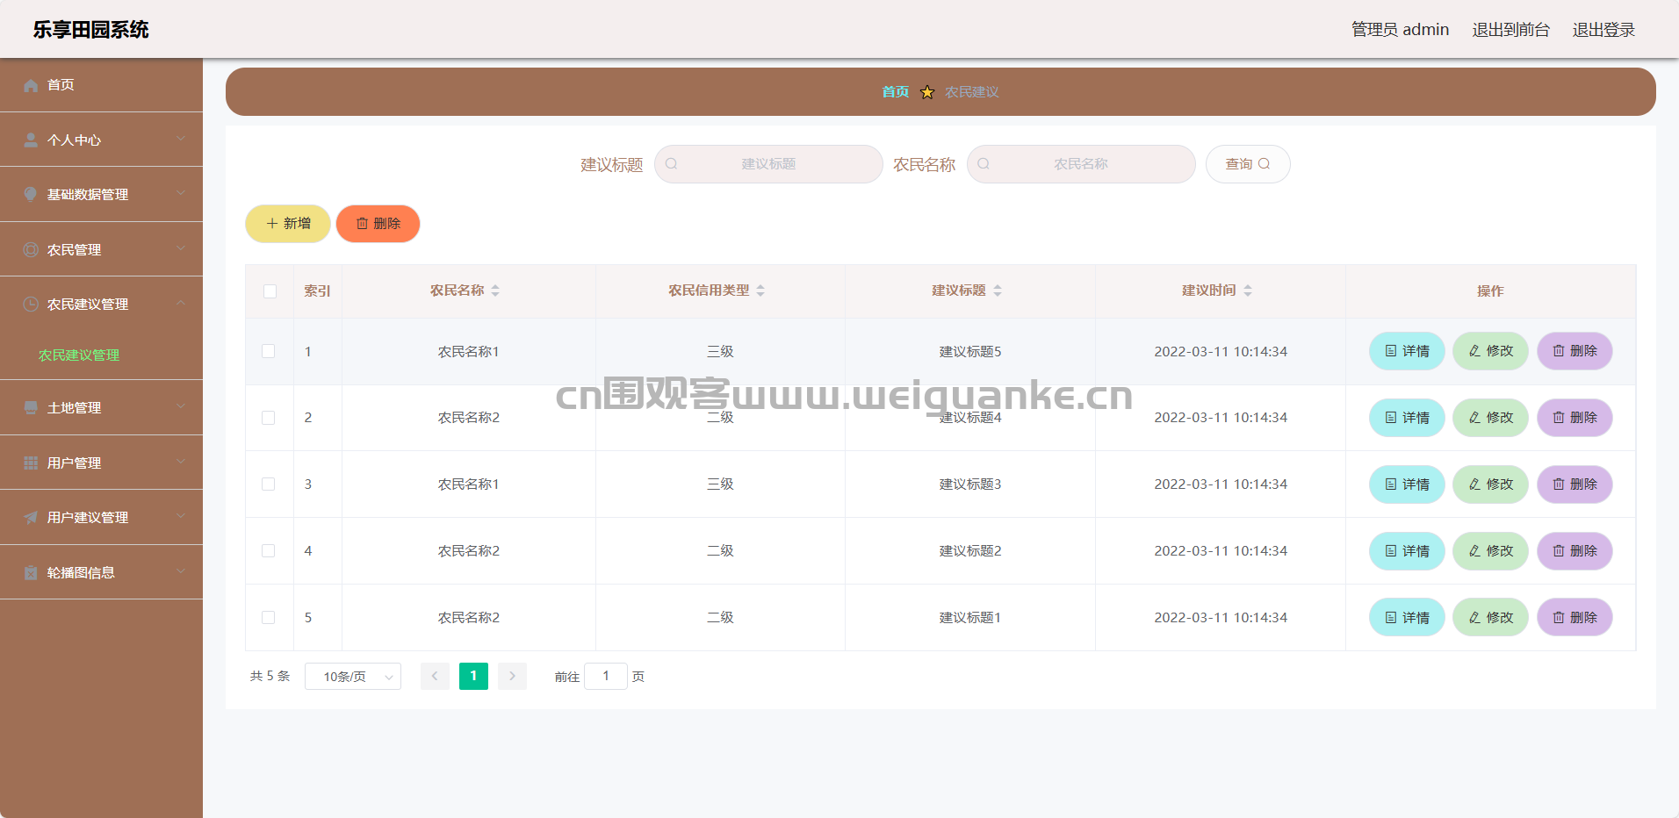1679x818 pixels.
Task: Click 修改 for 建议标题5 row
Action: point(1491,351)
